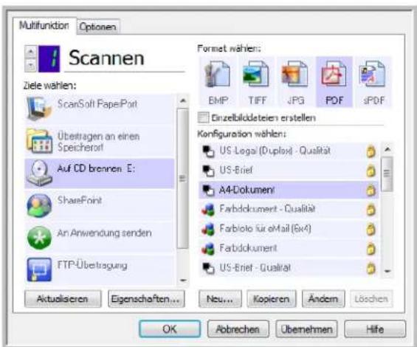Switch to the Optionen tab

(x=98, y=27)
